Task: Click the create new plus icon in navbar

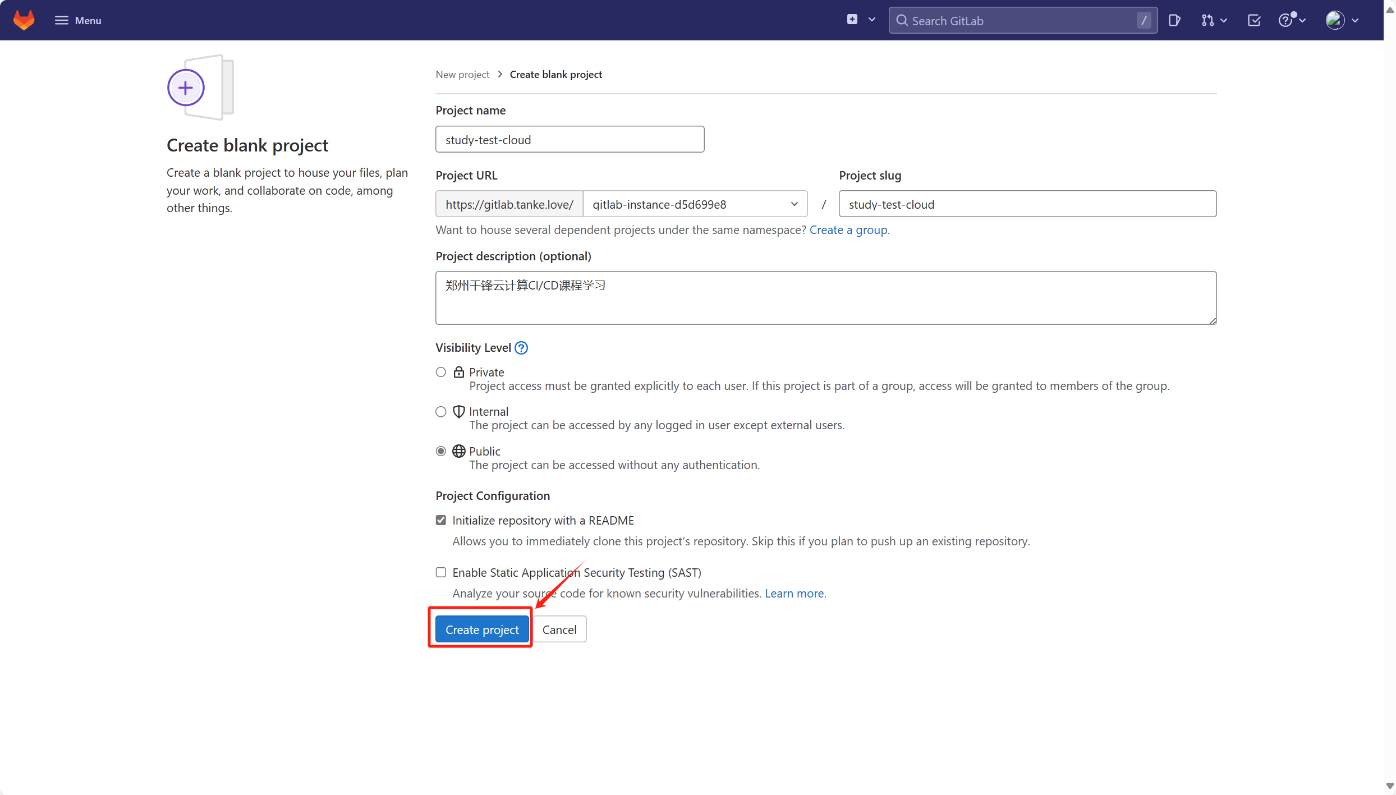Action: (x=852, y=20)
